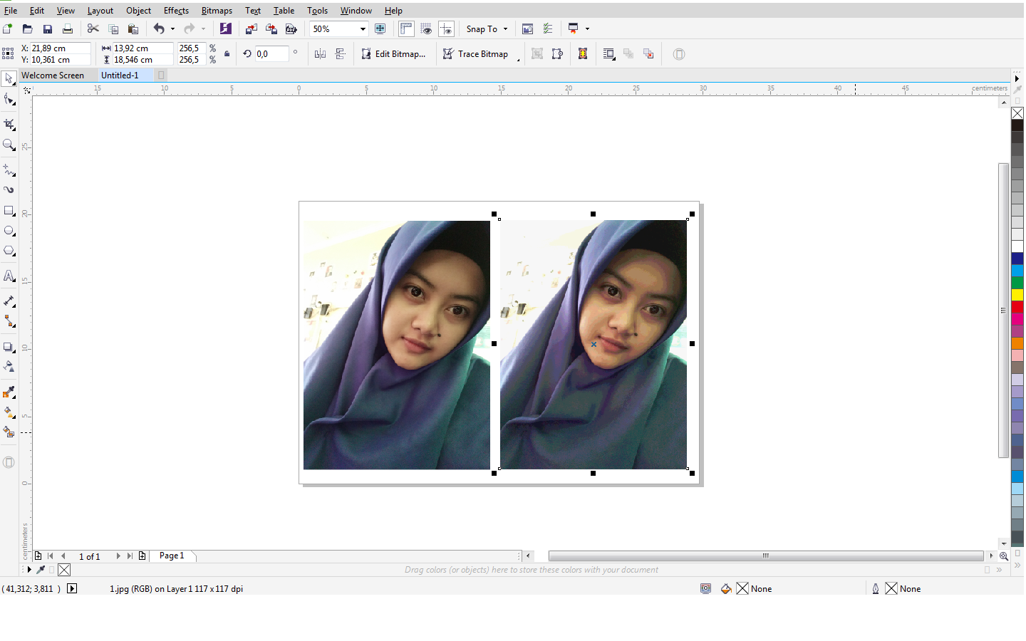
Task: Open the Snap To dropdown
Action: [x=503, y=28]
